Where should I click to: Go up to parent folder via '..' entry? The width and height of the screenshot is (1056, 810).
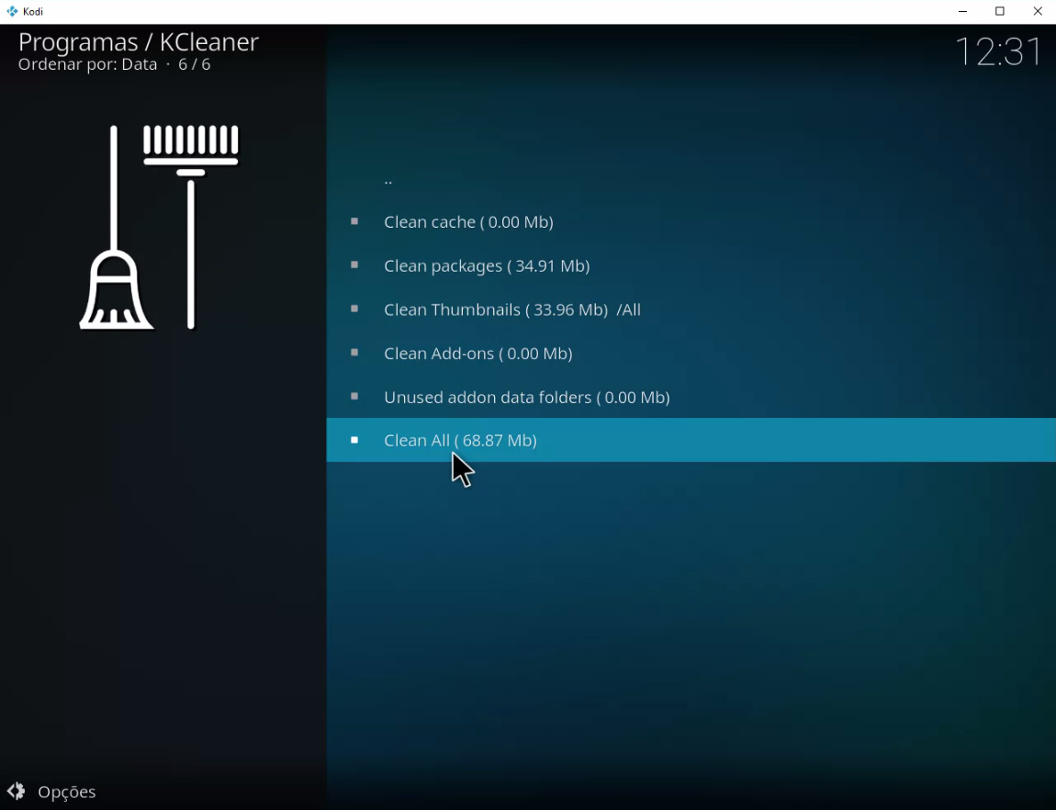coord(691,178)
